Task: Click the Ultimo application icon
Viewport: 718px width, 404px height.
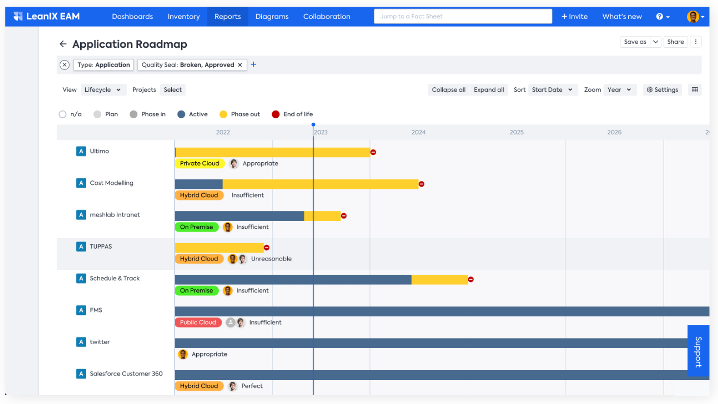Action: click(x=81, y=151)
